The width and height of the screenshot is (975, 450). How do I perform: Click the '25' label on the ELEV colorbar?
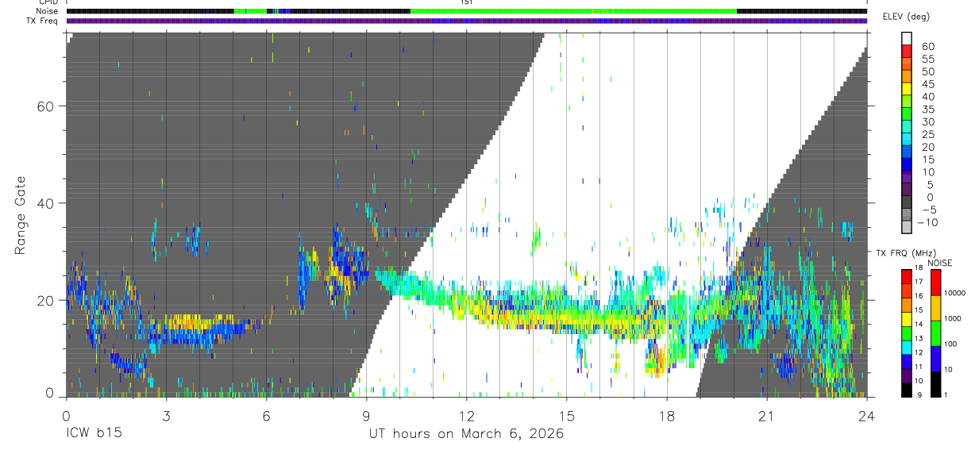(927, 135)
